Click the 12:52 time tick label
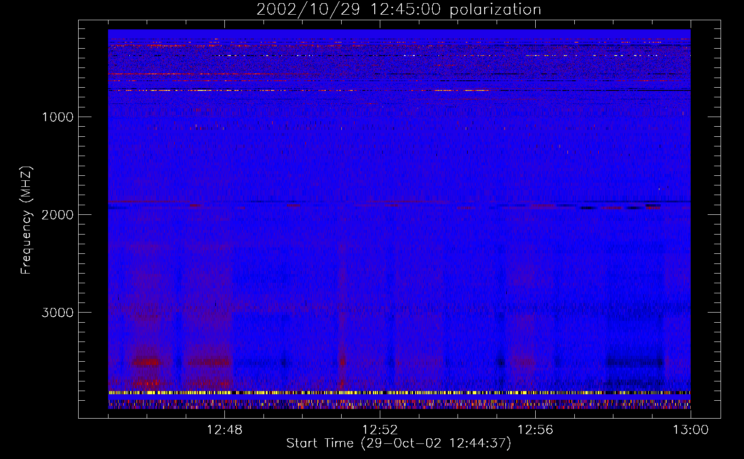Image resolution: width=744 pixels, height=459 pixels. pos(380,430)
